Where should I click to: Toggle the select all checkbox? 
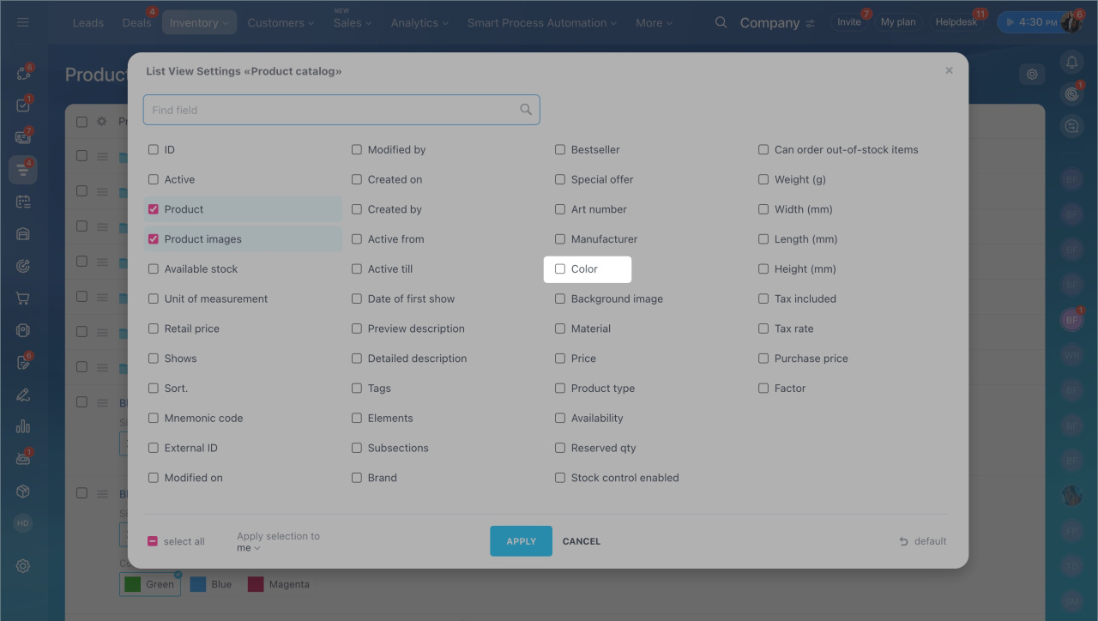click(153, 541)
